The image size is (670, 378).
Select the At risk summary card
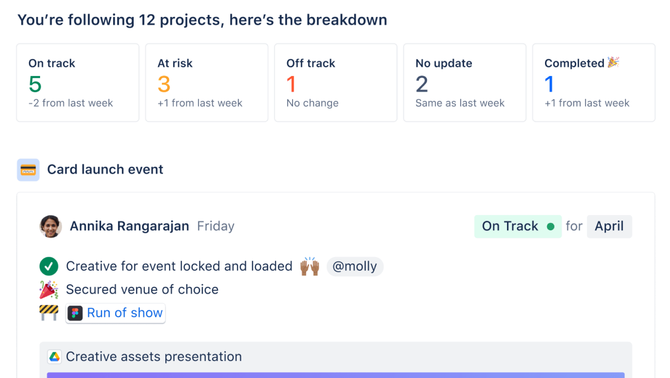pos(206,83)
